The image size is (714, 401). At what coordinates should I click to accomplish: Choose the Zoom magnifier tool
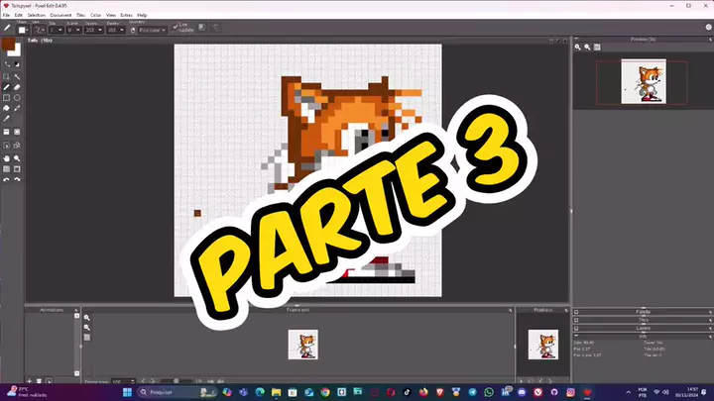[x=18, y=157]
